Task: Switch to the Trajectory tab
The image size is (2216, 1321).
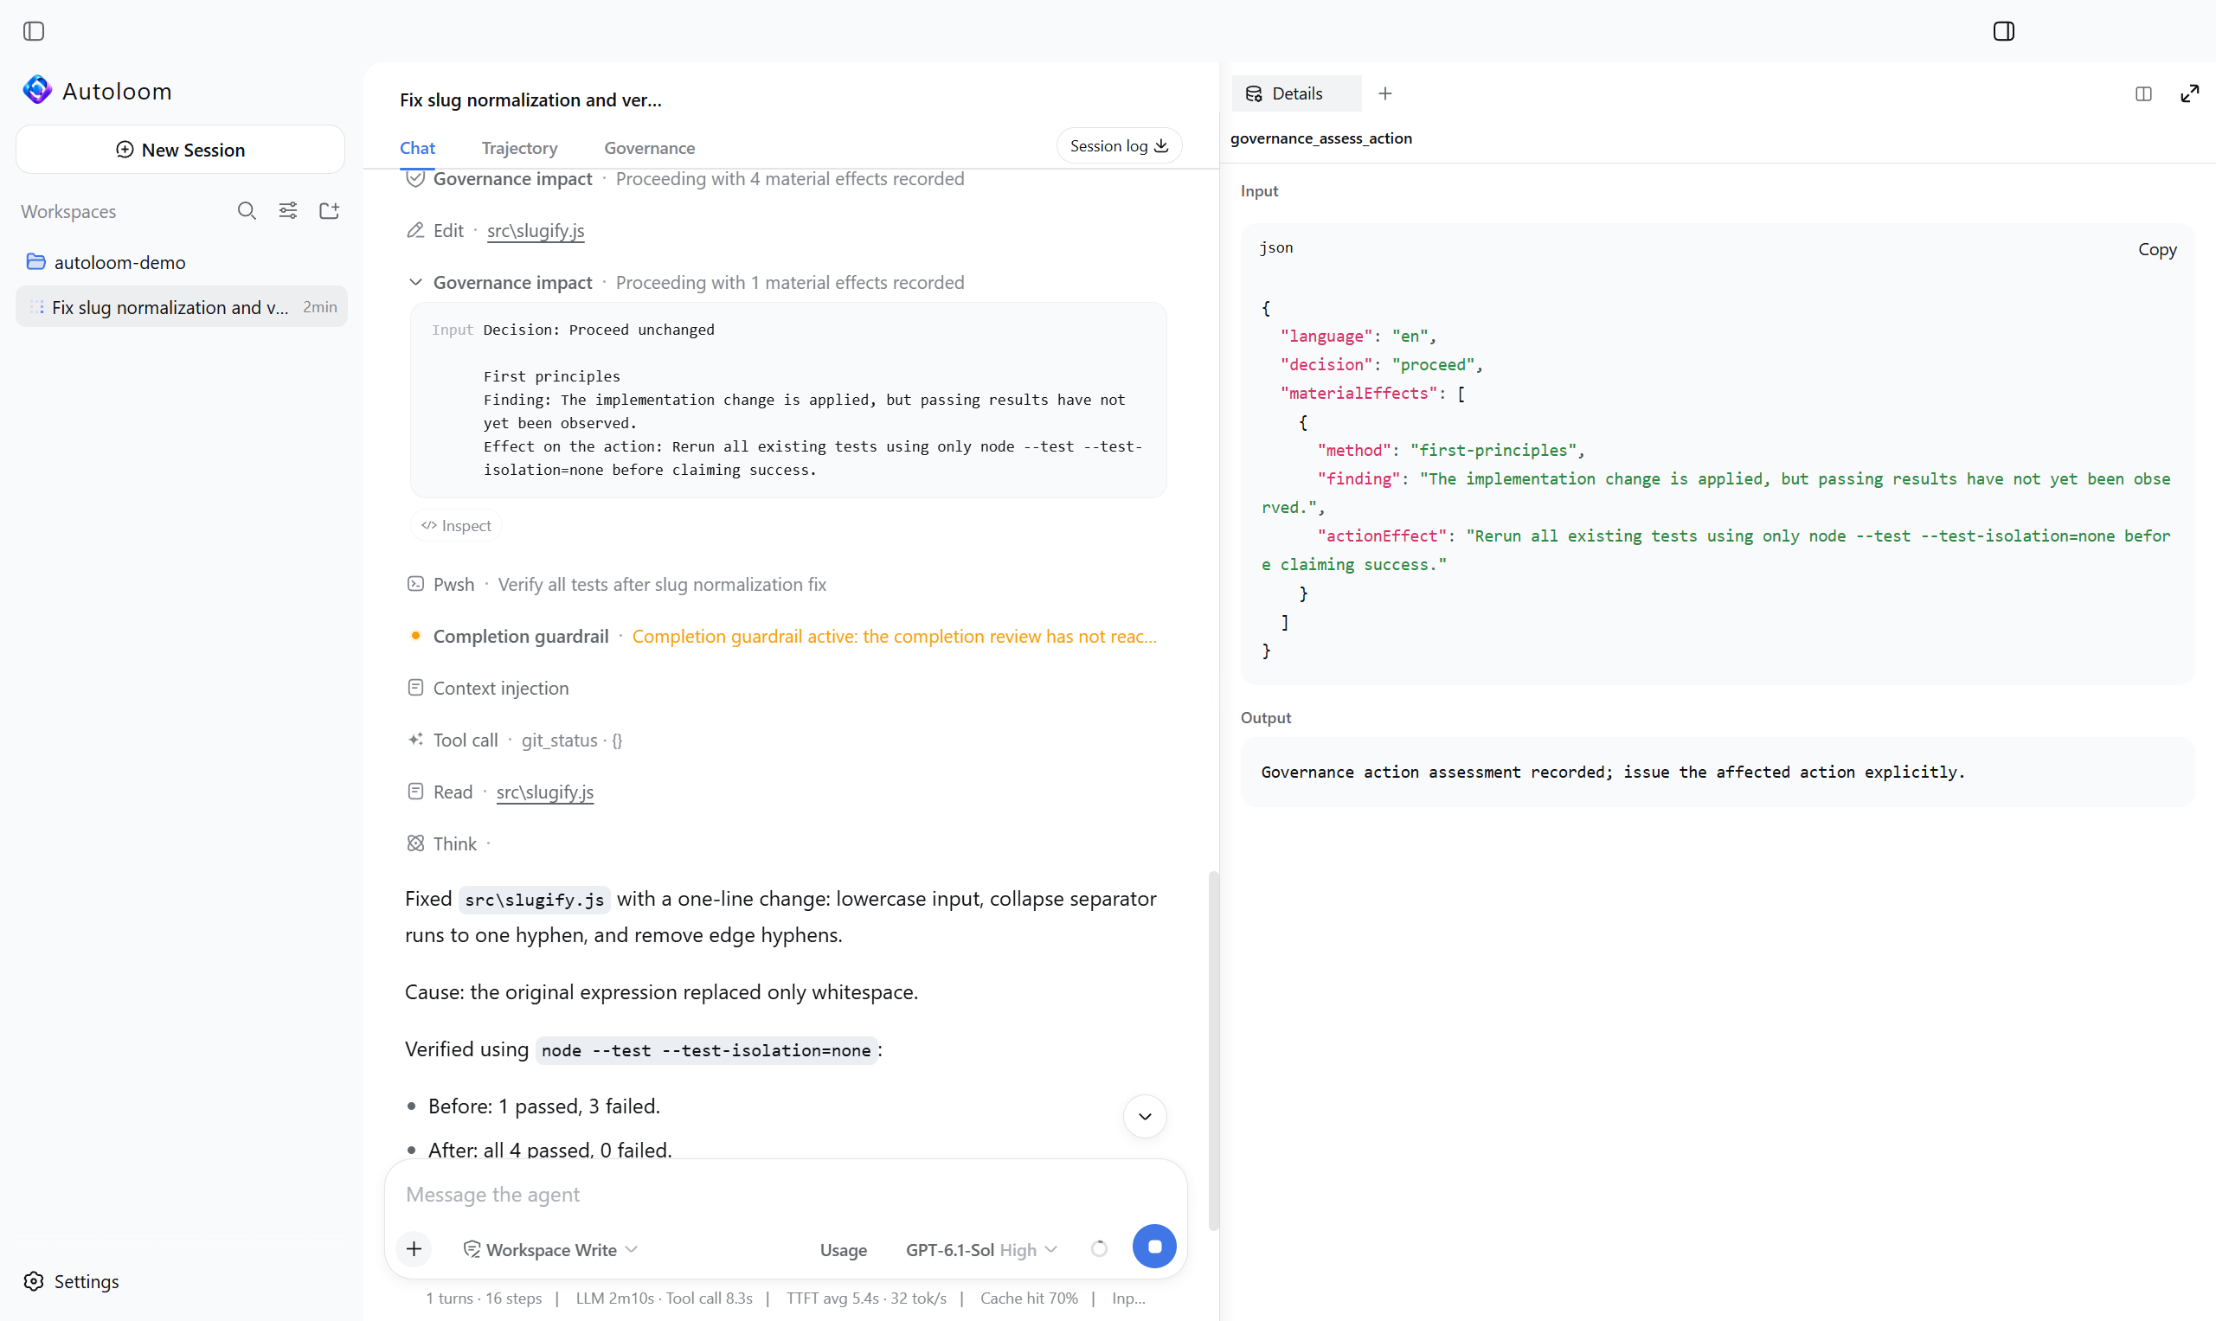Action: [x=519, y=148]
